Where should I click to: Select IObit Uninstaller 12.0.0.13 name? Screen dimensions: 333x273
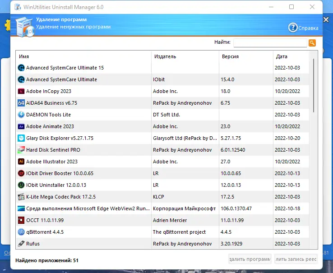pos(56,185)
